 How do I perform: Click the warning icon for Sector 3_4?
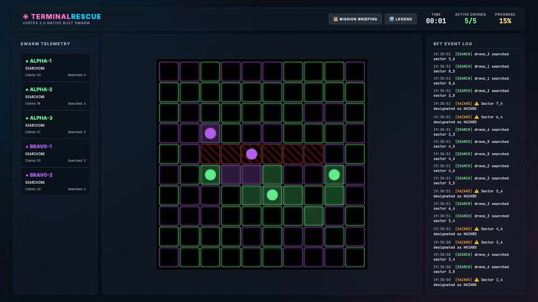coord(477,242)
